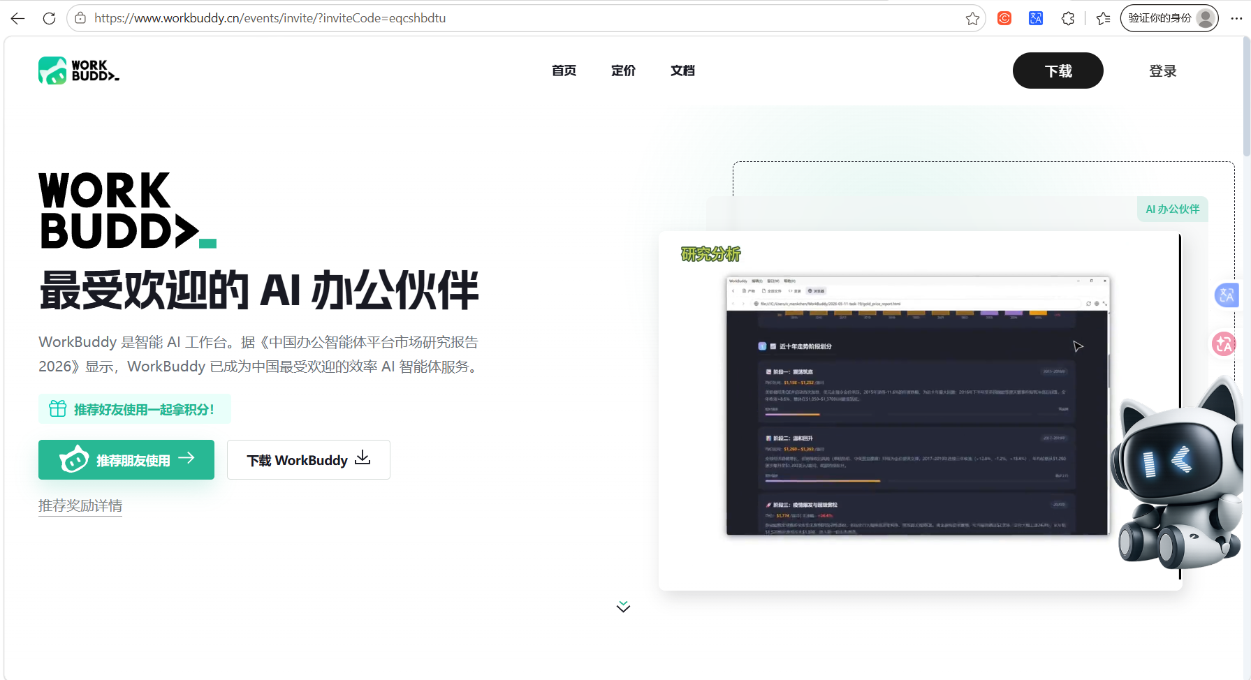Click the scroll-down double chevron

tap(623, 606)
